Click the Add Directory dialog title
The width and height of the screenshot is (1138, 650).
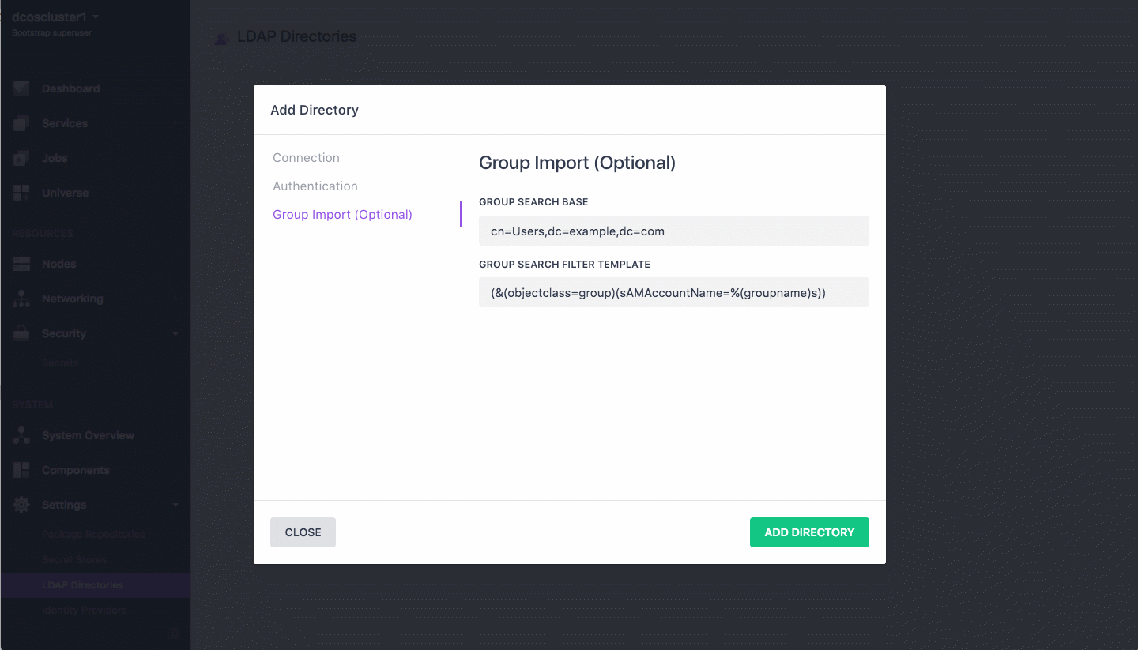coord(315,110)
